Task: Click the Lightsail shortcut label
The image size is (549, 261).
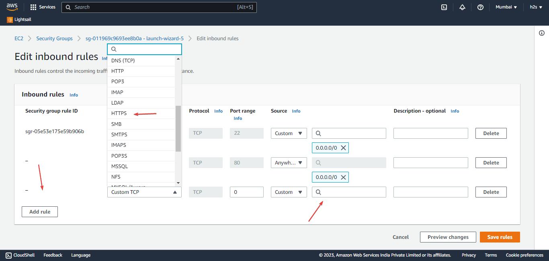Action: tap(23, 20)
